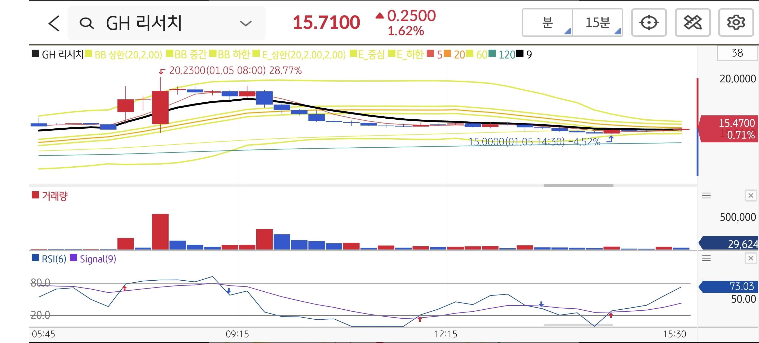Screen dimensions: 759x343
Task: Open chart settings gear icon
Action: tap(736, 23)
